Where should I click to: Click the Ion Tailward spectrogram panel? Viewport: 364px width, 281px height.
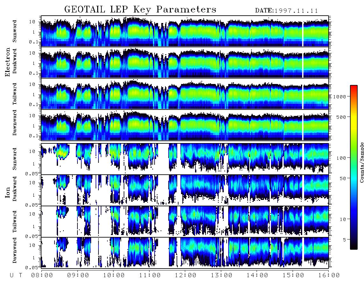pos(185,222)
